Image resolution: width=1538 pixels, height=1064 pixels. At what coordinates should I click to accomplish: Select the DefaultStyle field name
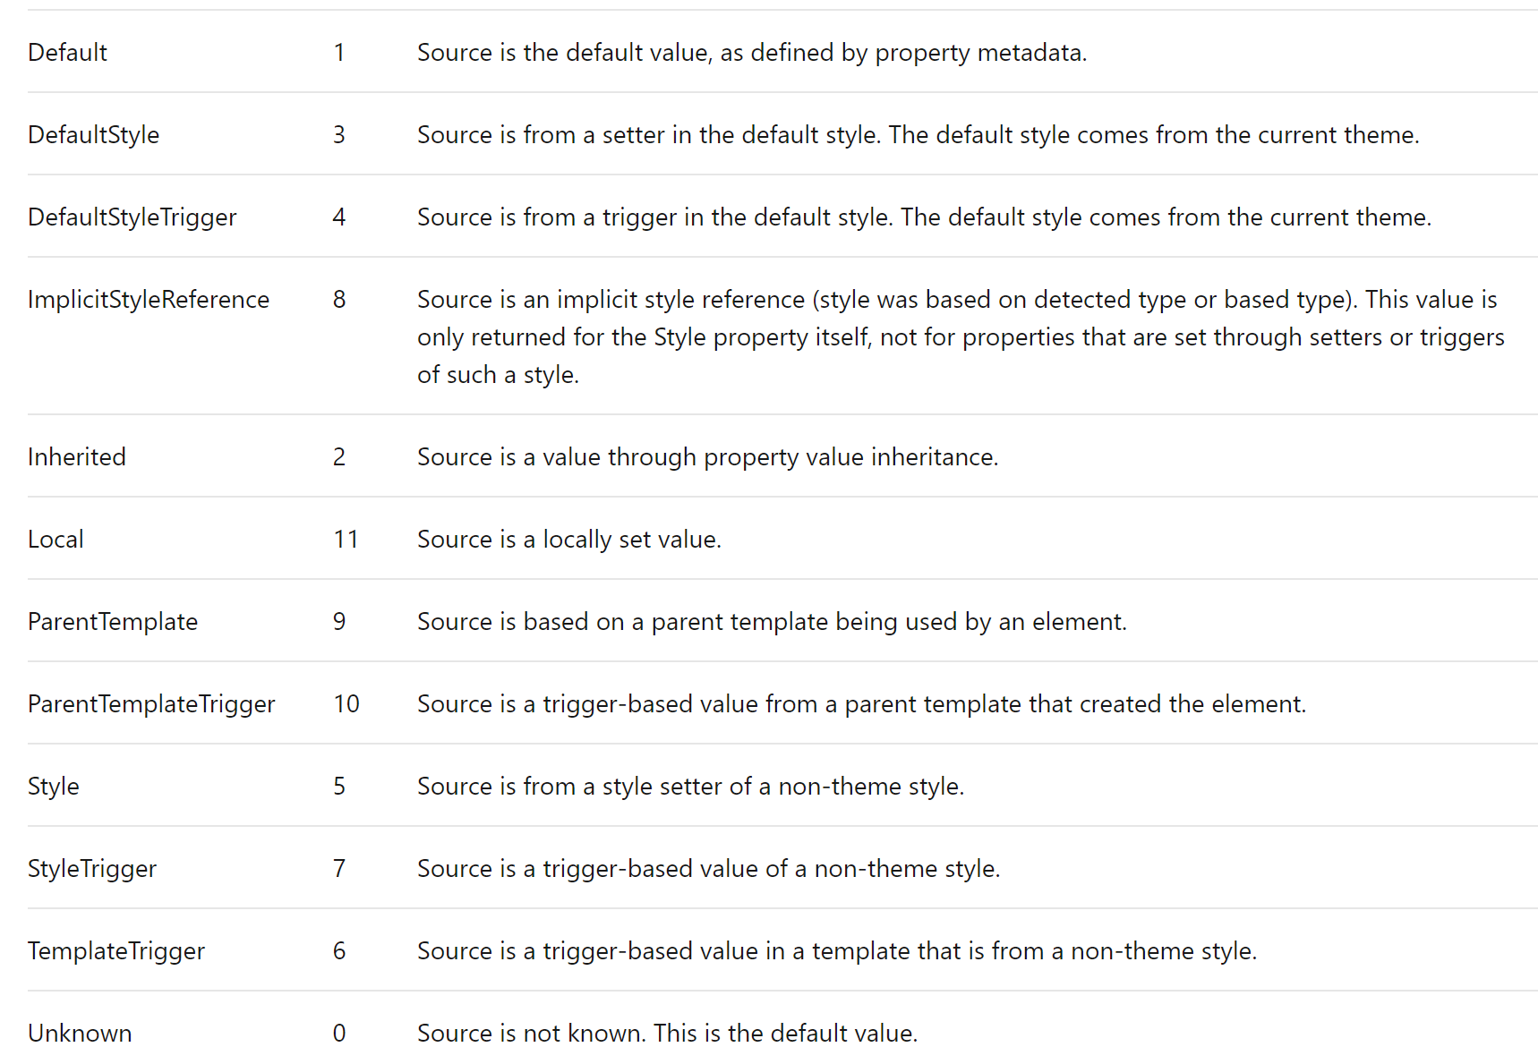click(x=93, y=135)
